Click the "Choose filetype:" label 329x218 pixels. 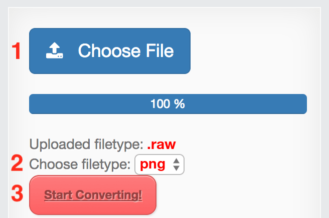pos(80,163)
